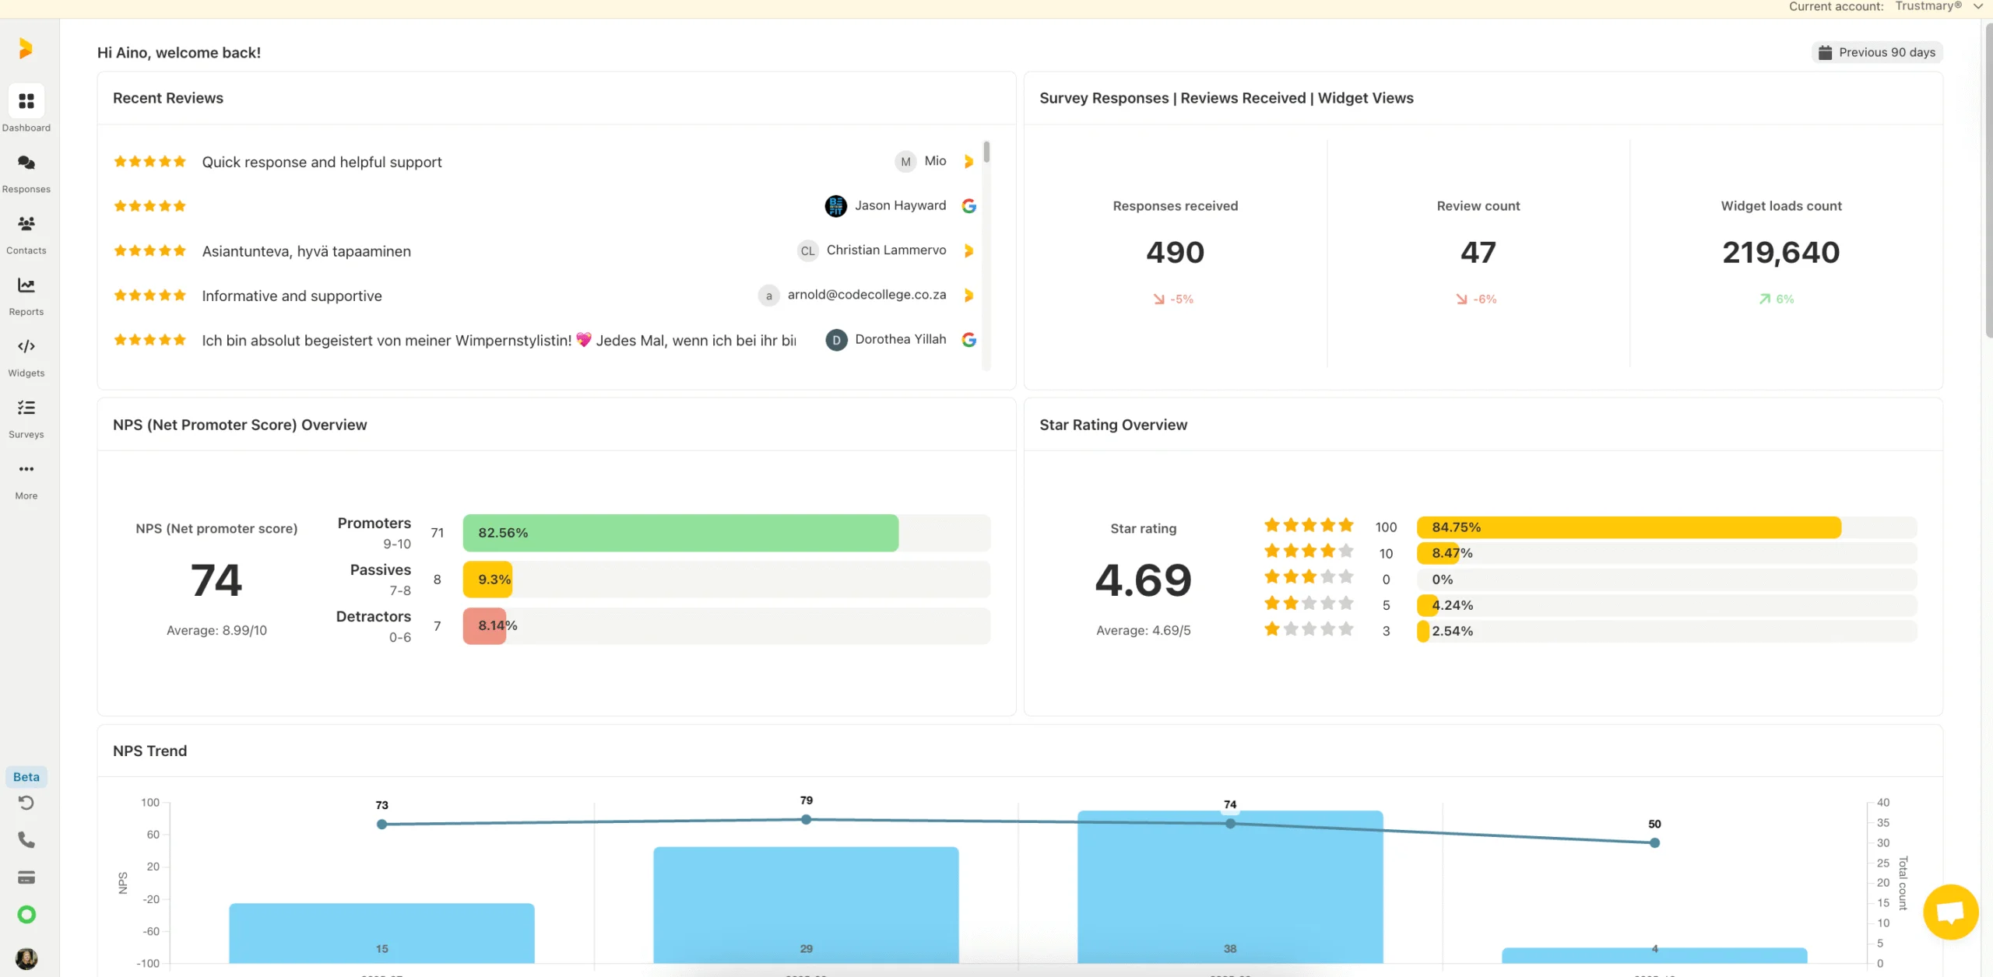Screen dimensions: 1993x977
Task: Click the history restore icon above the phone icon
Action: coord(26,802)
